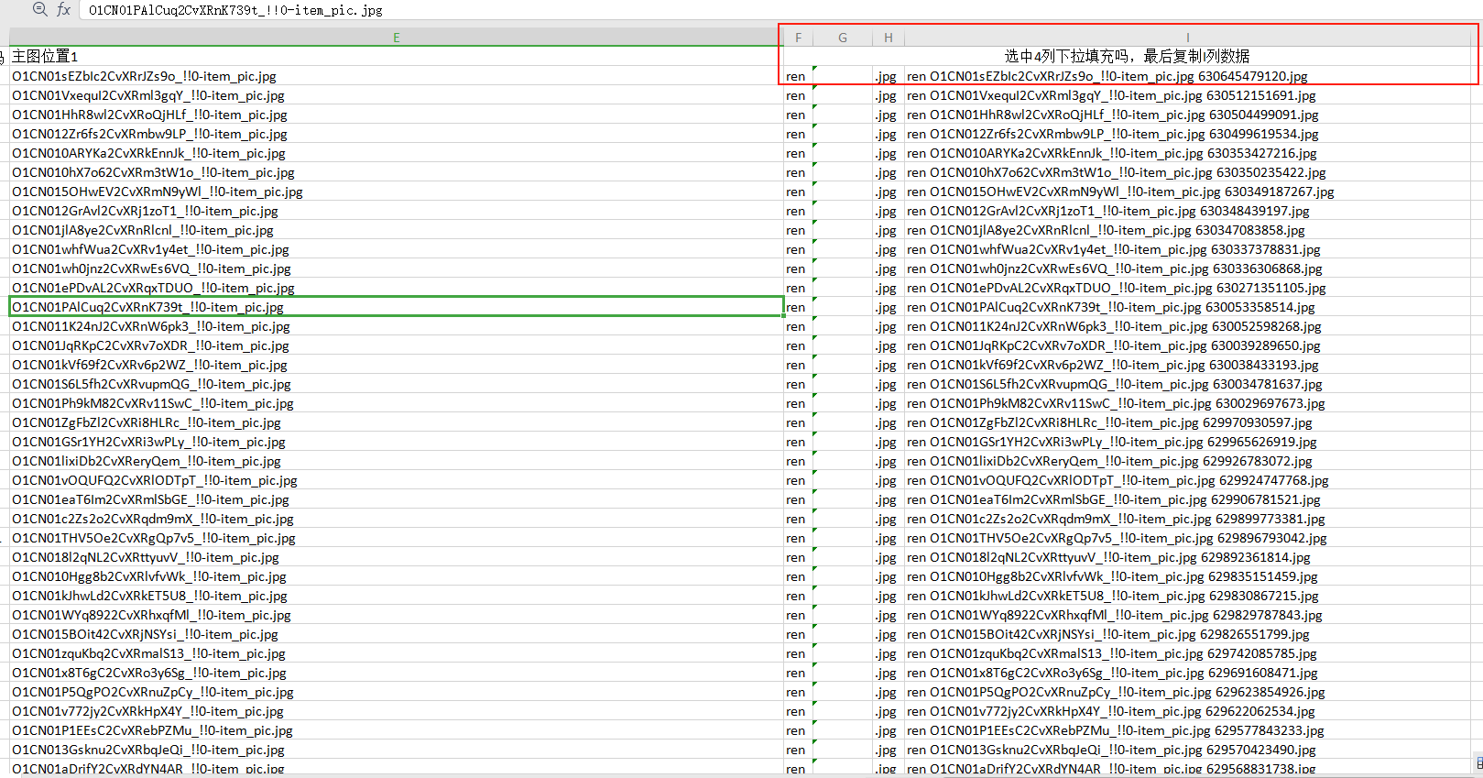
Task: Select cell 'O1CN01whfWua2CvXRv1y4et_!!0-item_pic.jpg' in column E
Action: (x=396, y=249)
